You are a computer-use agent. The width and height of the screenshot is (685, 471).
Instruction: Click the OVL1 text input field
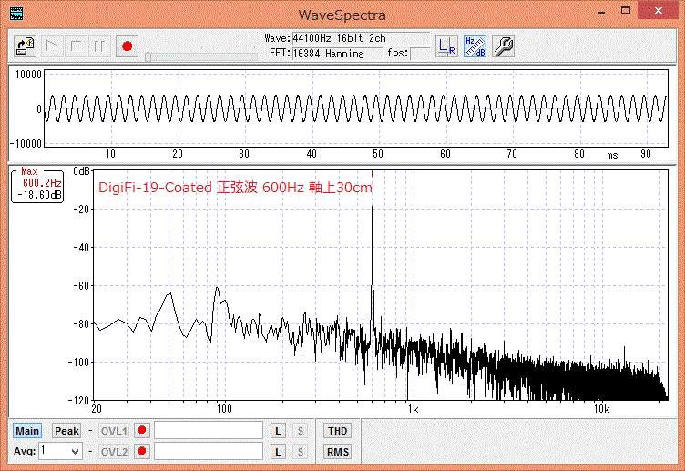[209, 430]
